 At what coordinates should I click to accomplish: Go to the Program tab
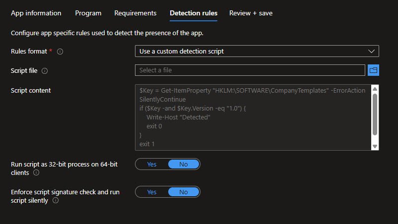pos(88,13)
